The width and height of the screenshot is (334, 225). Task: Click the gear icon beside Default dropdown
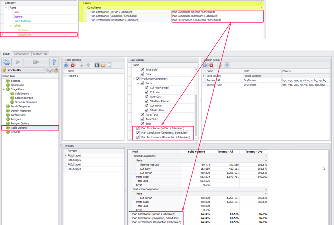pos(50,70)
